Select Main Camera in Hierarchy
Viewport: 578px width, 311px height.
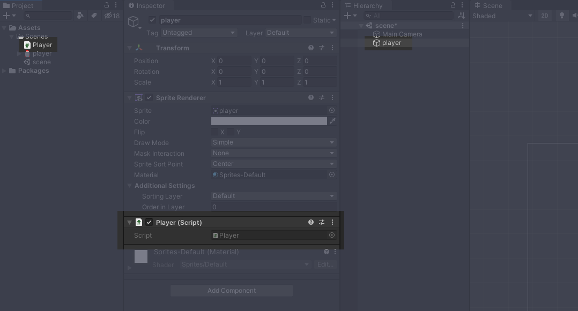click(397, 34)
